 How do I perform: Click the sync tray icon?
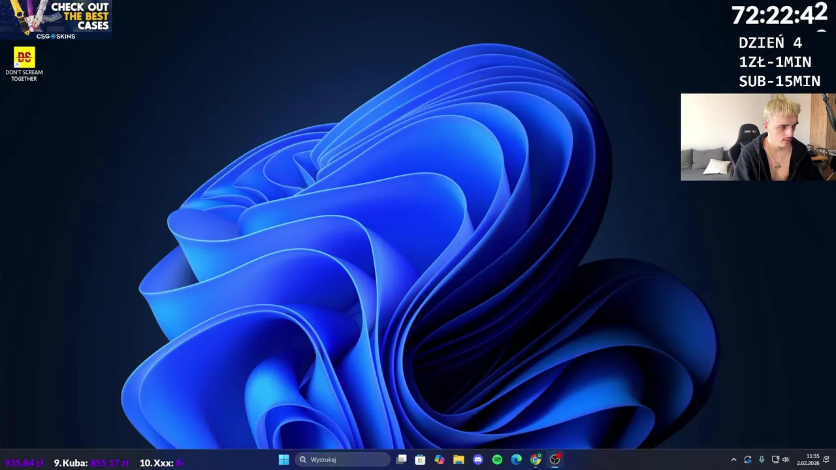coord(748,460)
